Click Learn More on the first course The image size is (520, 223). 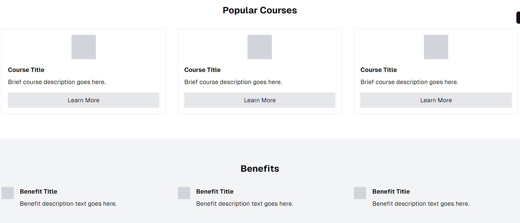[84, 100]
